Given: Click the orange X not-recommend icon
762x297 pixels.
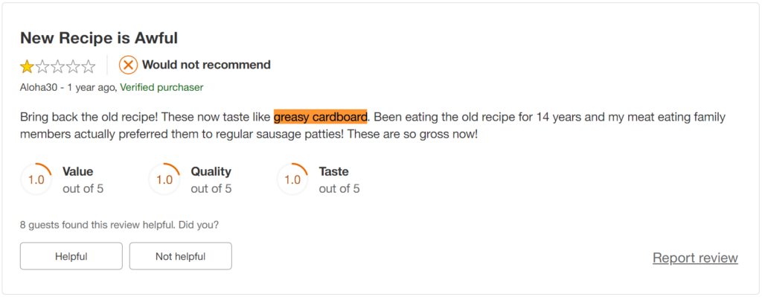Looking at the screenshot, I should (x=128, y=66).
